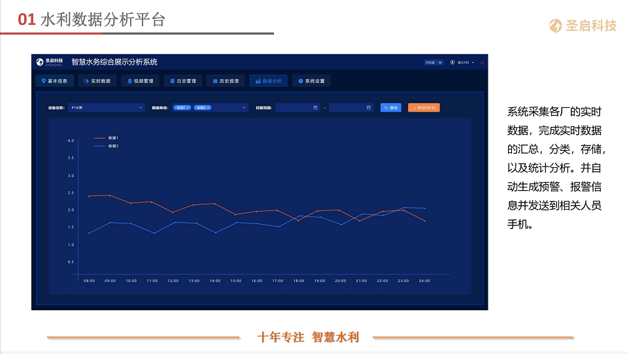The height and width of the screenshot is (354, 627).
Task: Click the 2.5 y-axis value
Action: tap(71, 193)
